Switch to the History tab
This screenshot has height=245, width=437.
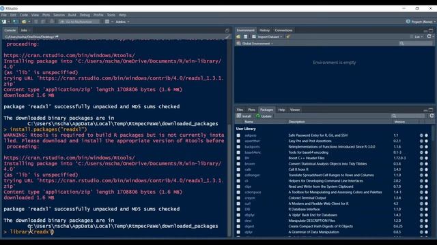264,30
